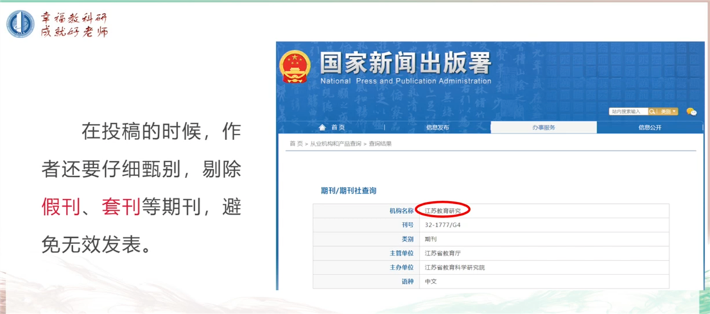Click the 32-1777/G4 serial number value
Viewport: 710px width, 314px height.
(443, 225)
